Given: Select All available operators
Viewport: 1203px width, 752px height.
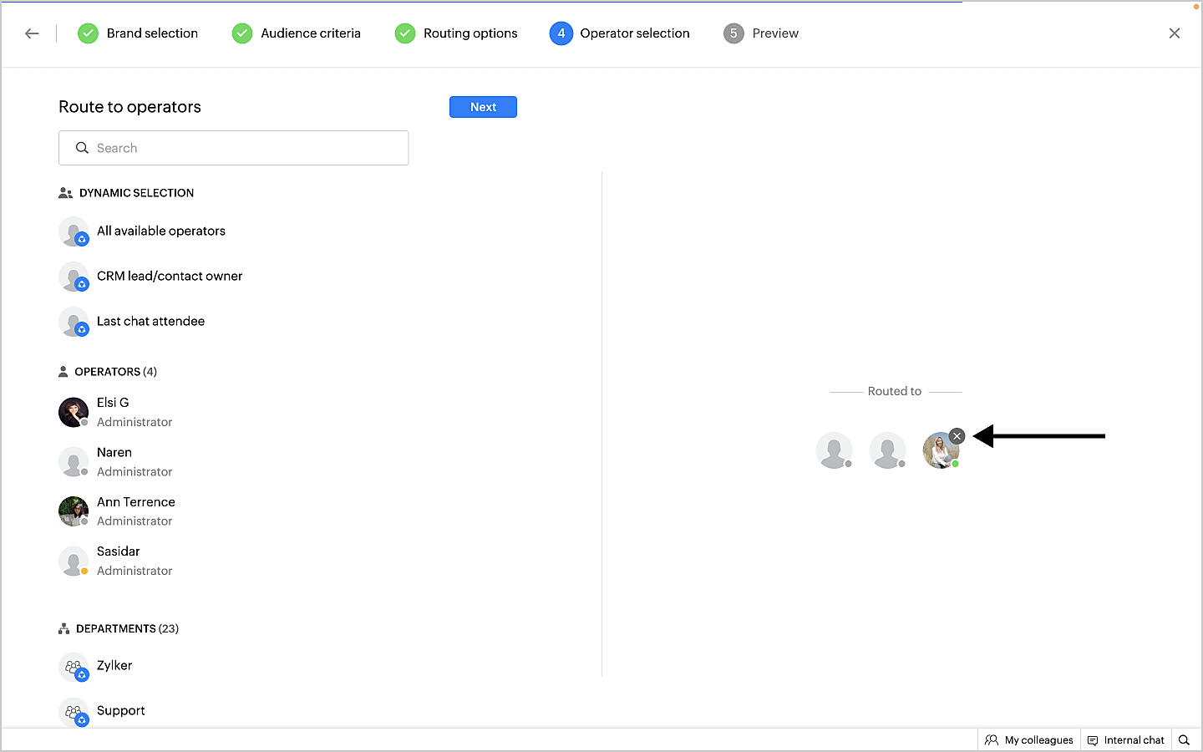Looking at the screenshot, I should [x=160, y=231].
